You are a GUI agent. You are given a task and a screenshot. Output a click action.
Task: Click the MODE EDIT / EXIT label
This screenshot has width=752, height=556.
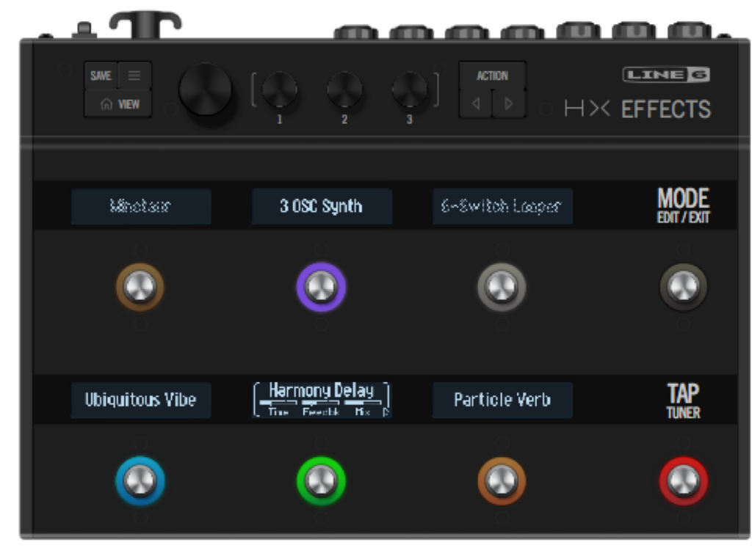(683, 205)
